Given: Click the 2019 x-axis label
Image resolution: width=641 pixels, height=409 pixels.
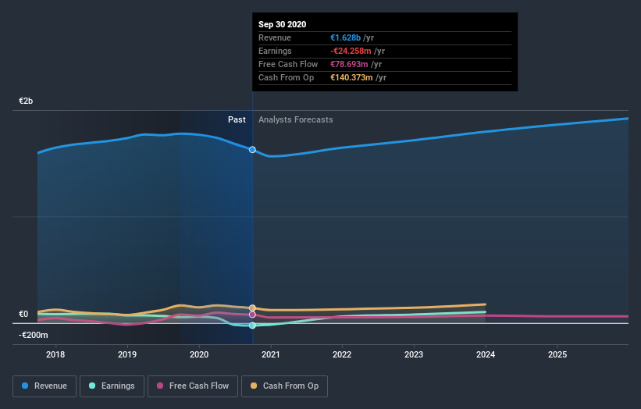Looking at the screenshot, I should point(127,354).
